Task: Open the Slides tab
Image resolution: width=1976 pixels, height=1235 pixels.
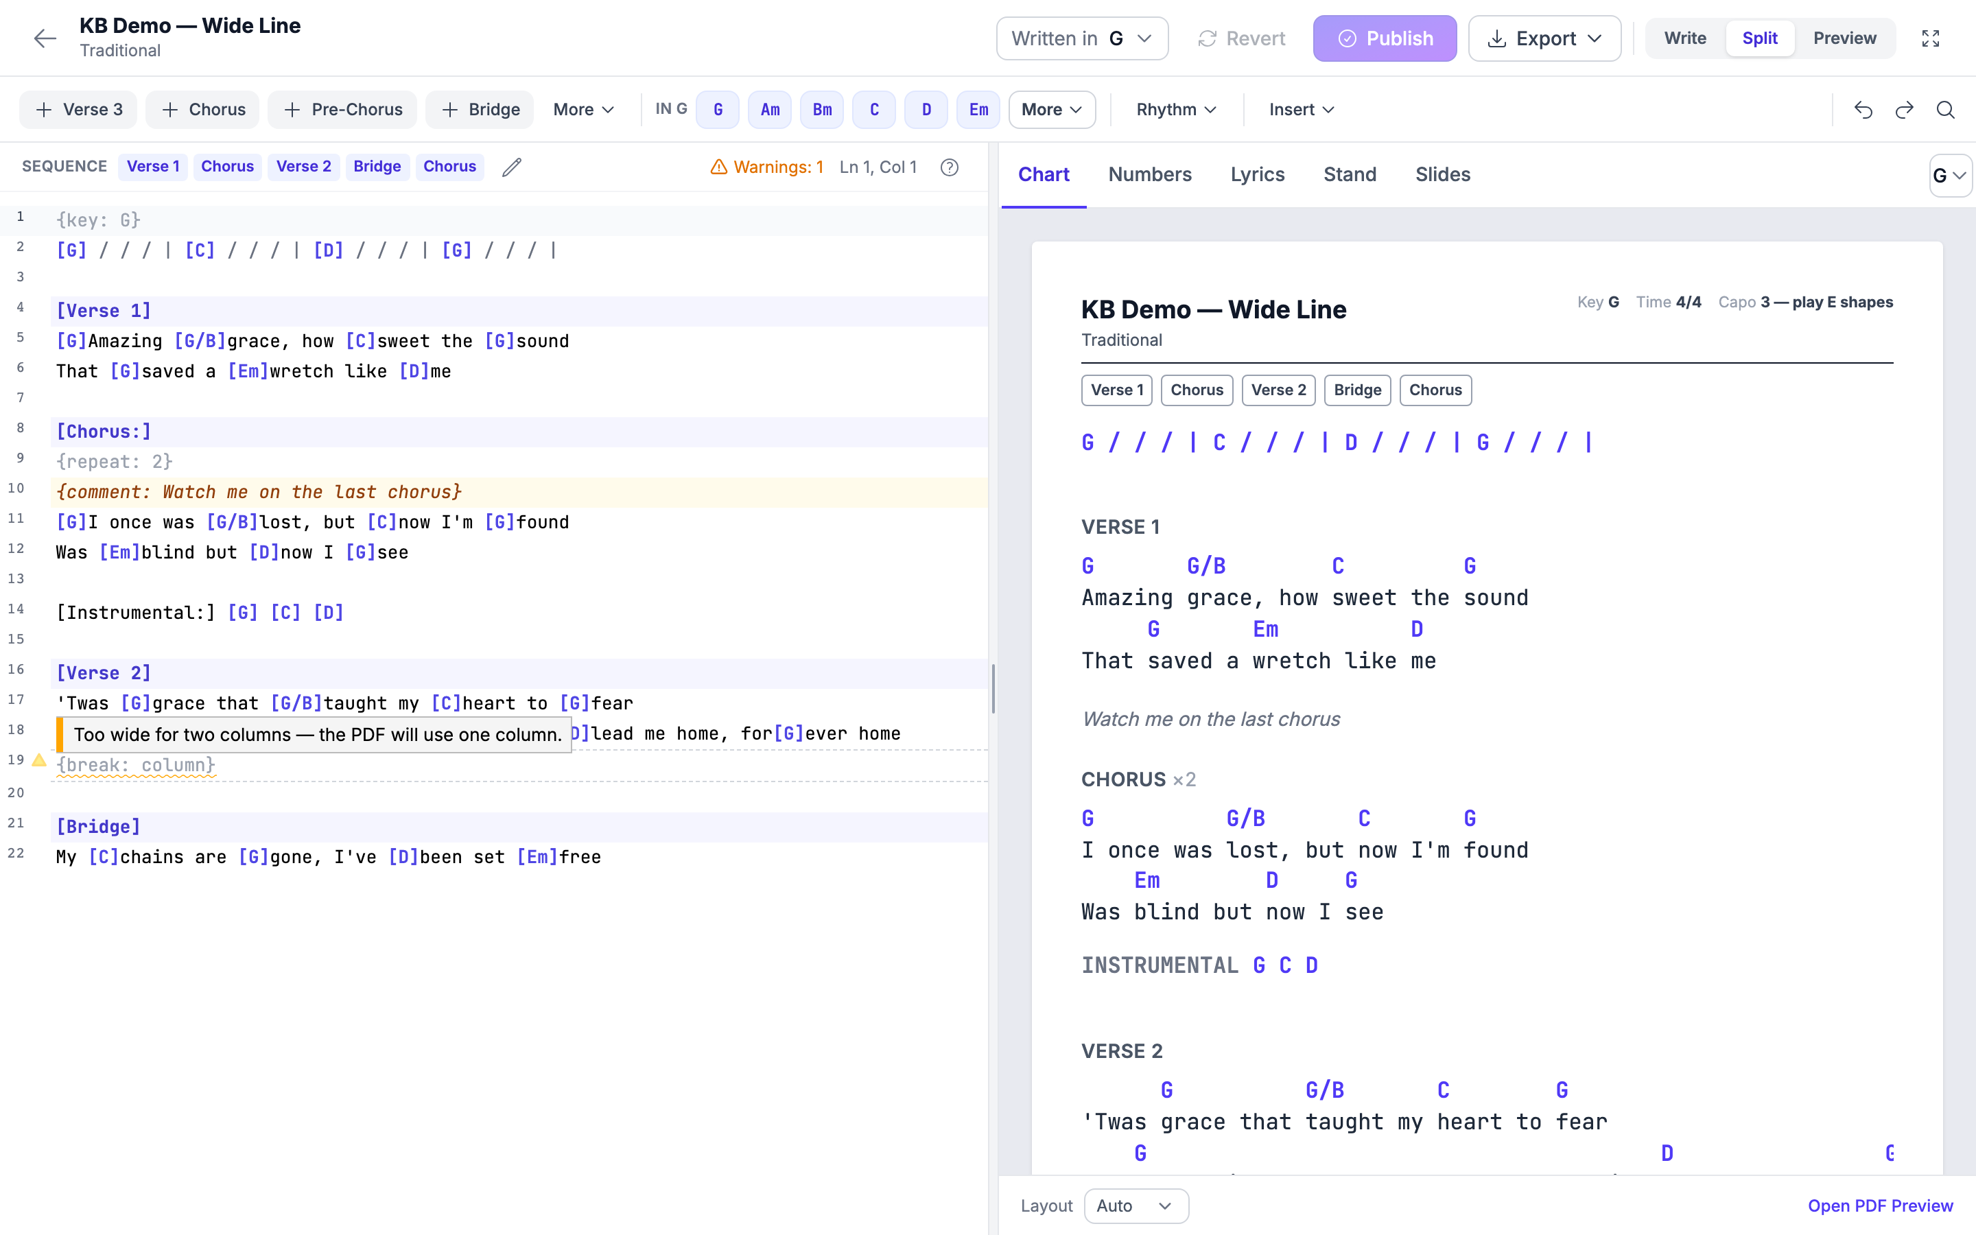Action: (1442, 175)
